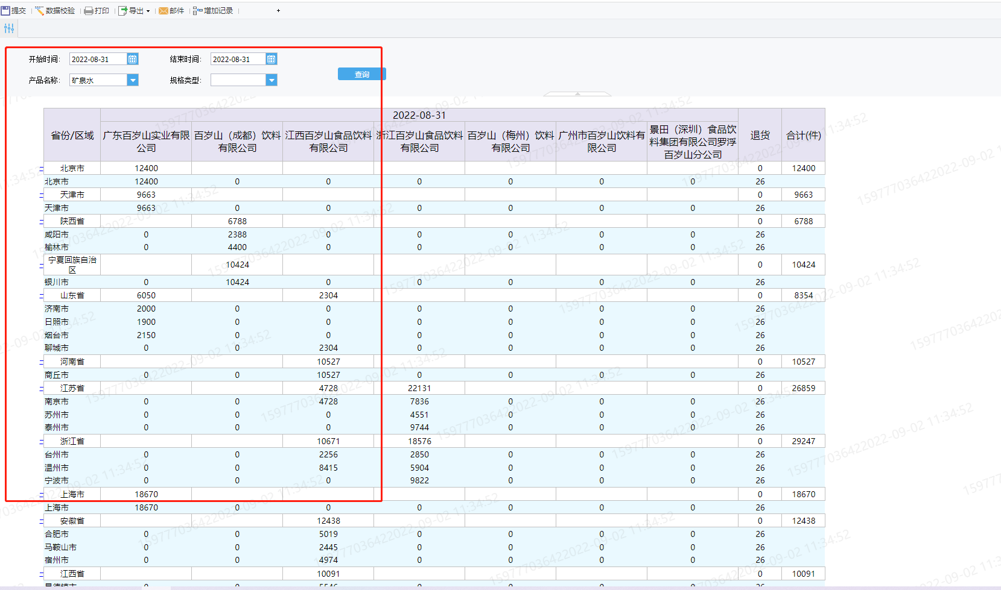Focus the 开始时间 date input field

(98, 58)
